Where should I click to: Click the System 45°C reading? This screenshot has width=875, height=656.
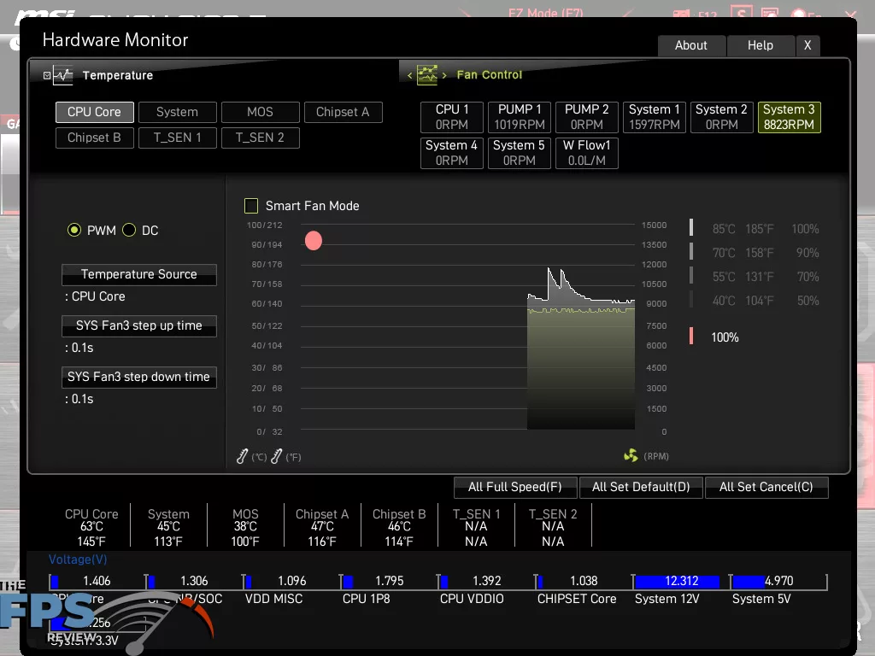click(x=168, y=526)
